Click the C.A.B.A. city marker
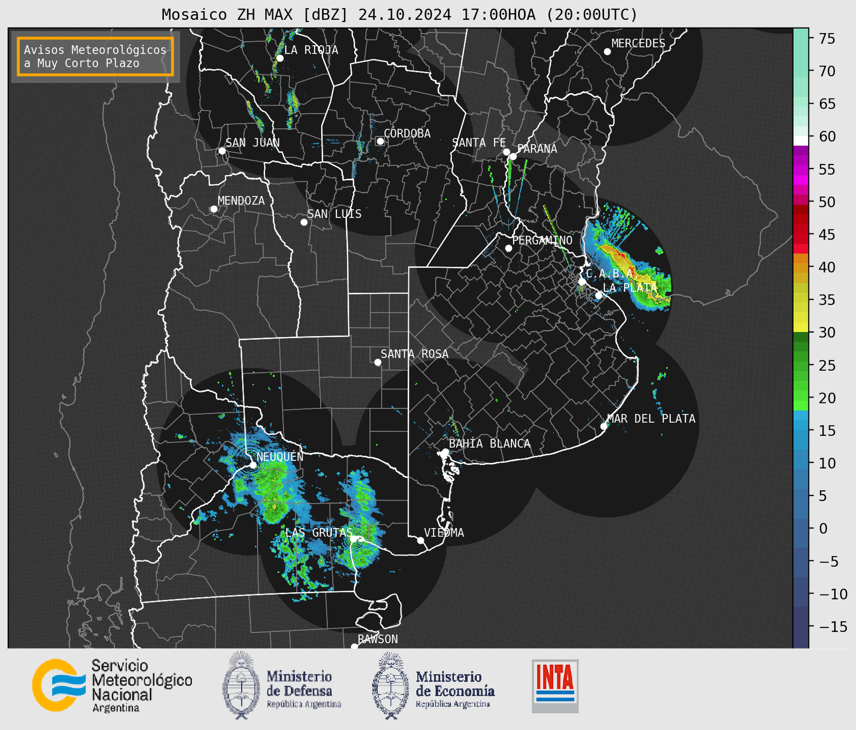The width and height of the screenshot is (856, 730). coord(583,281)
